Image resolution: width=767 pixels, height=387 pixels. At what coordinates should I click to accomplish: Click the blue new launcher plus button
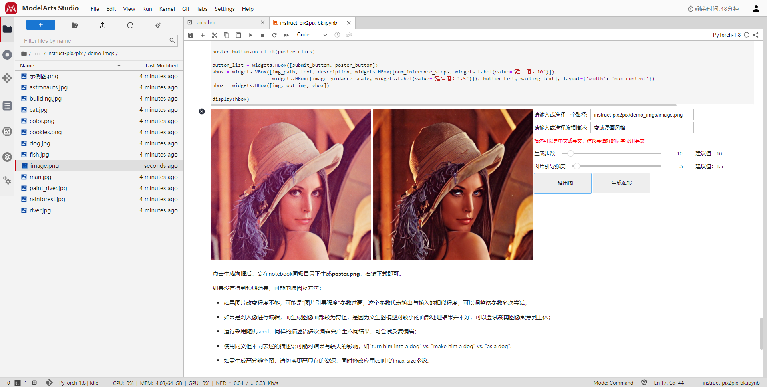click(x=41, y=25)
